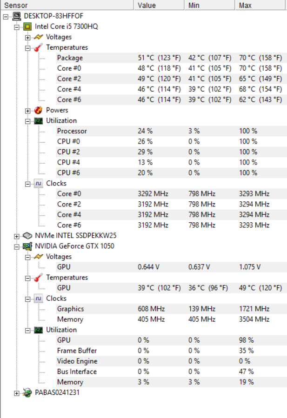The image size is (287, 418).
Task: Expand the PABAS0241231 battery node
Action: click(17, 393)
